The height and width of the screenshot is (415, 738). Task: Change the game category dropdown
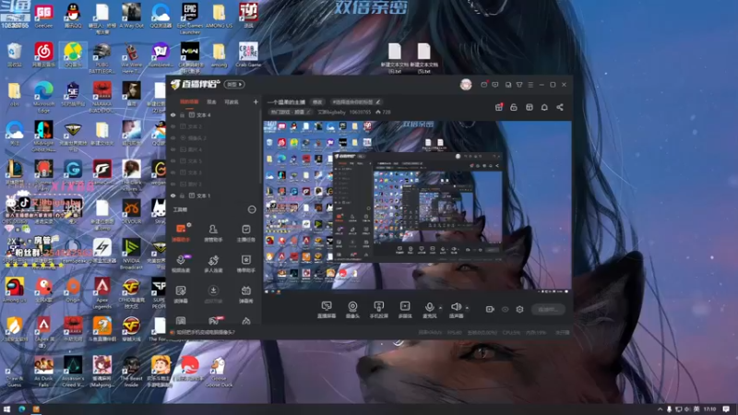pos(291,112)
